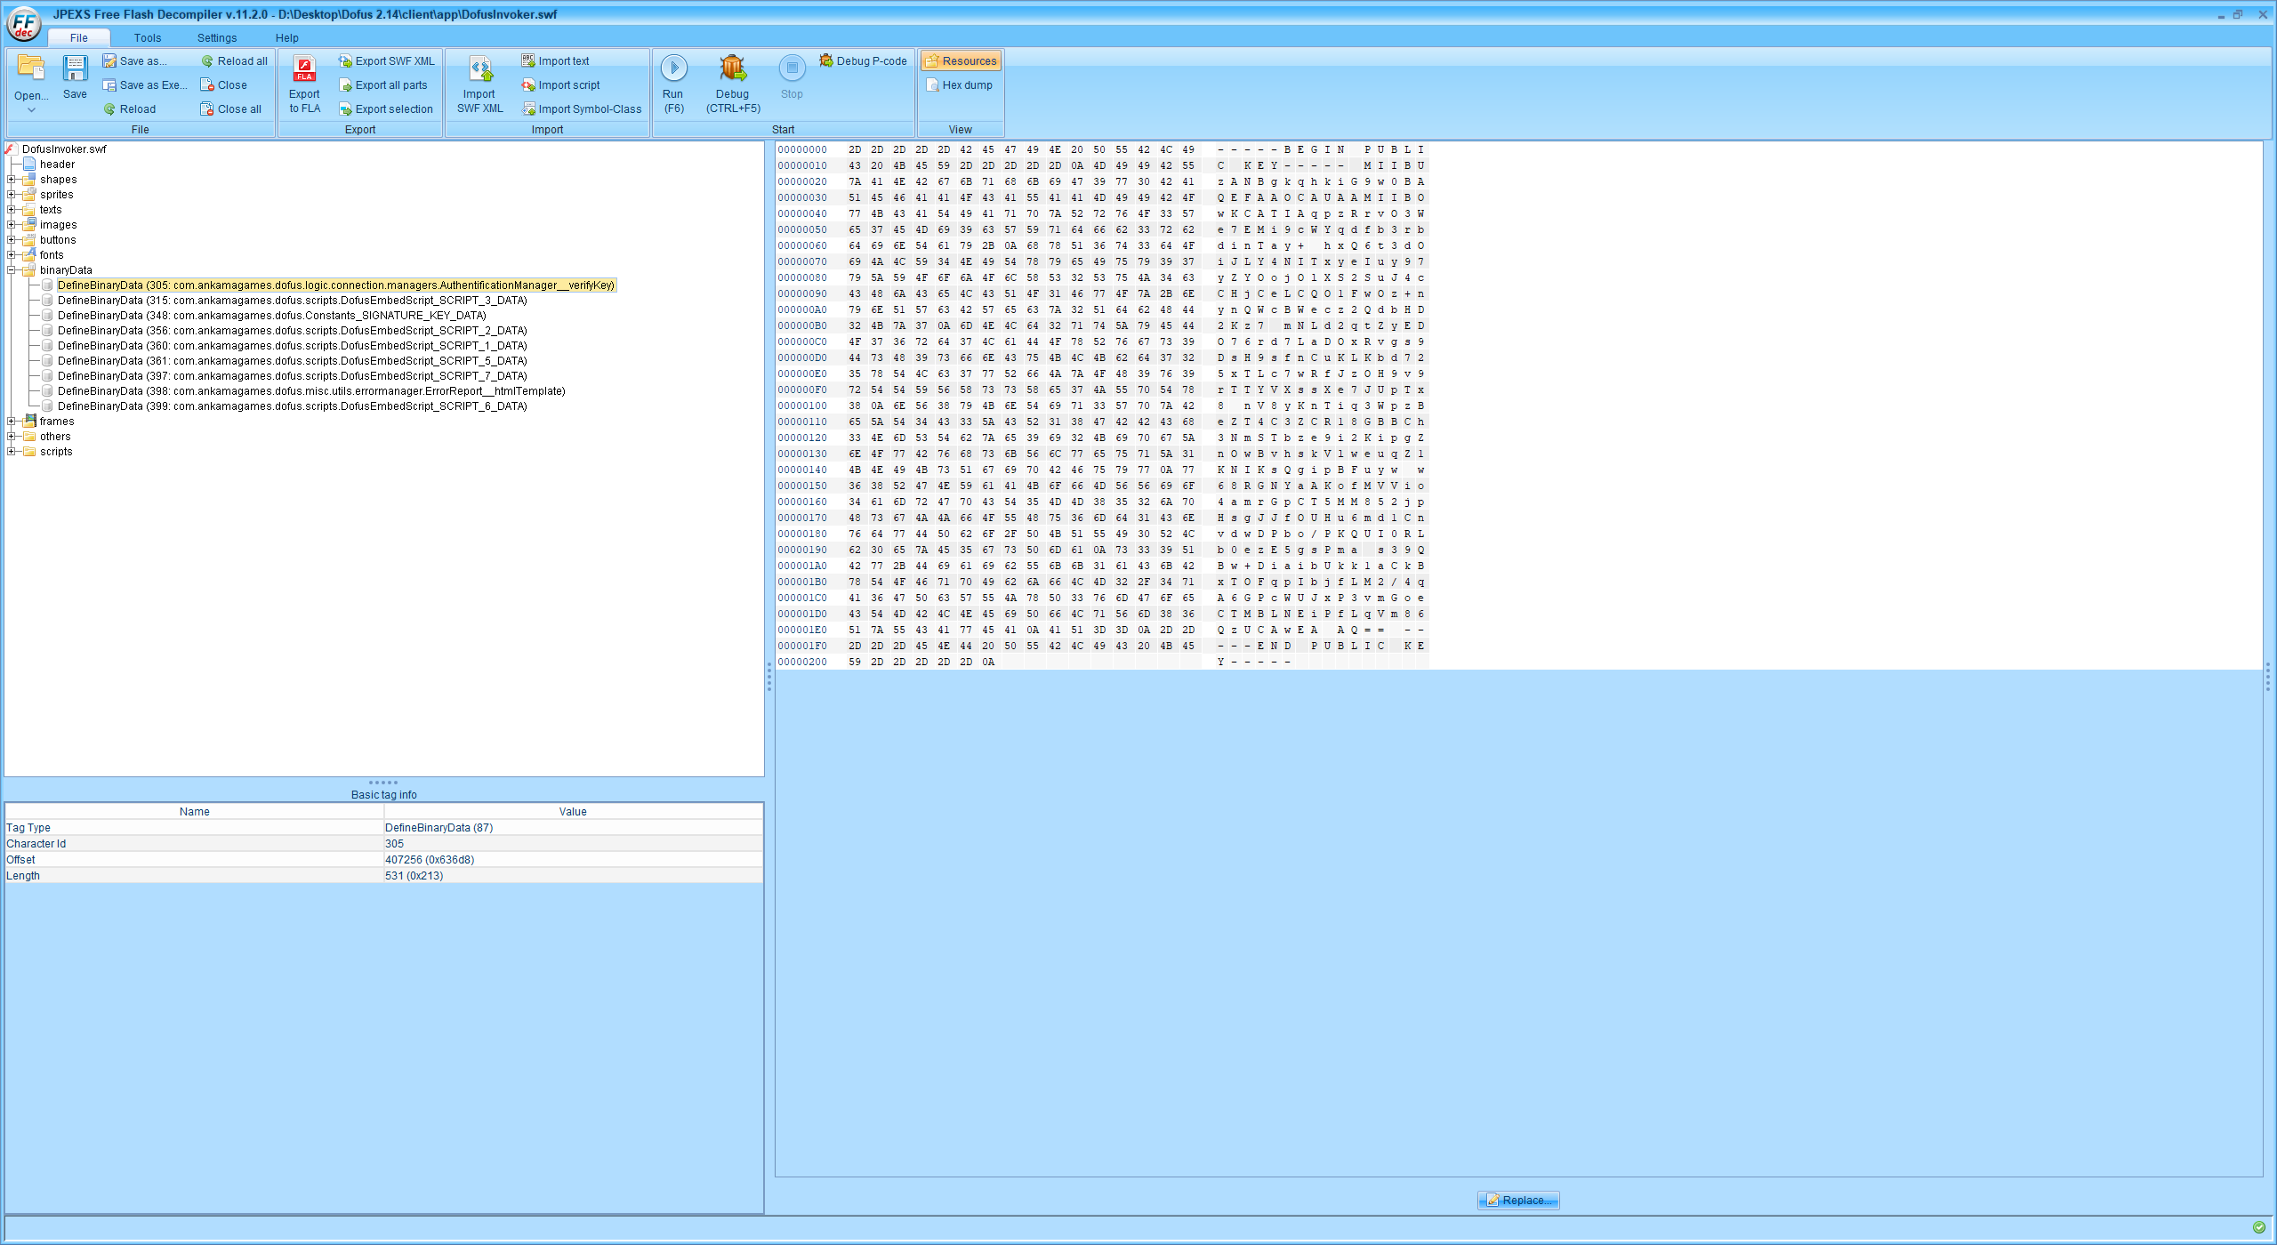Open the Tools ribbon tab
The width and height of the screenshot is (2277, 1245).
148,37
